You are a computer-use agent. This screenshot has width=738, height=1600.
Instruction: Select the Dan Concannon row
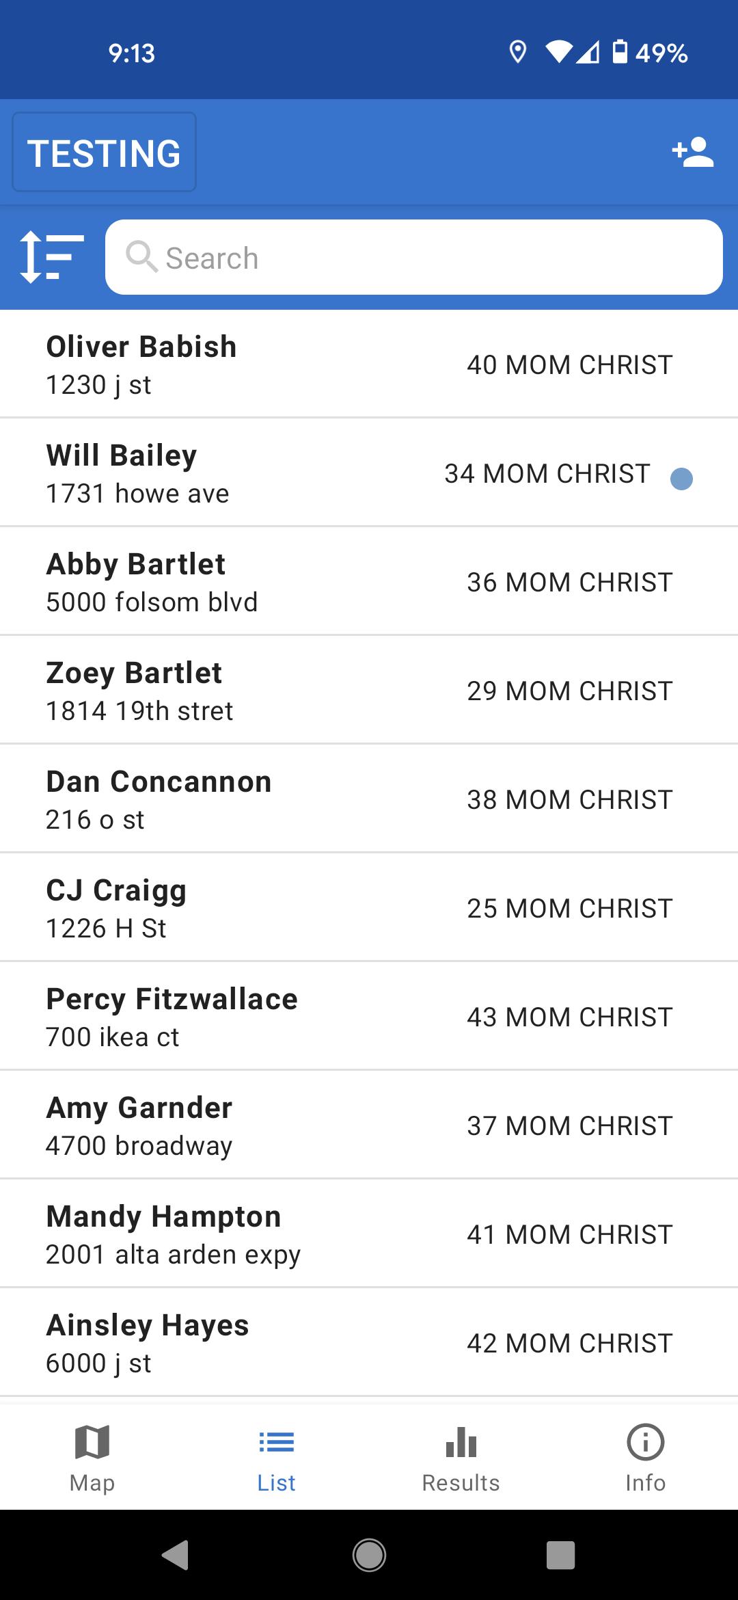point(369,799)
